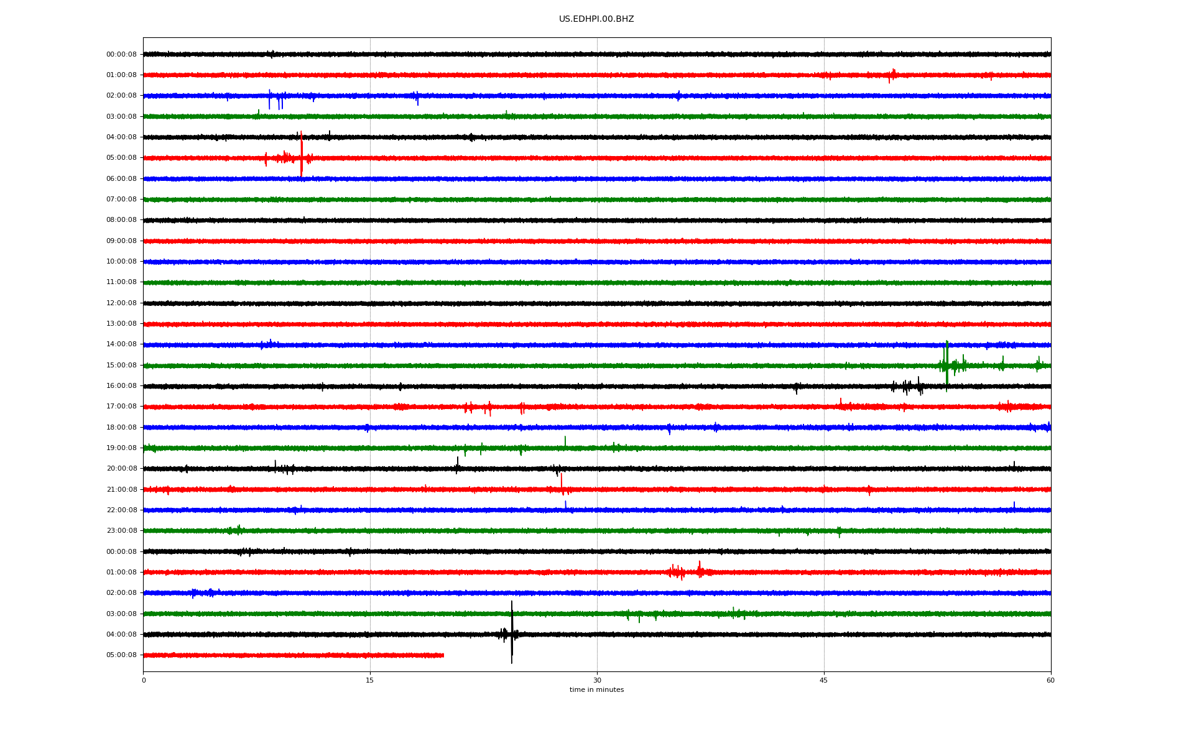Select the 18:00:08 trace time label
This screenshot has width=1194, height=746.
pos(121,428)
